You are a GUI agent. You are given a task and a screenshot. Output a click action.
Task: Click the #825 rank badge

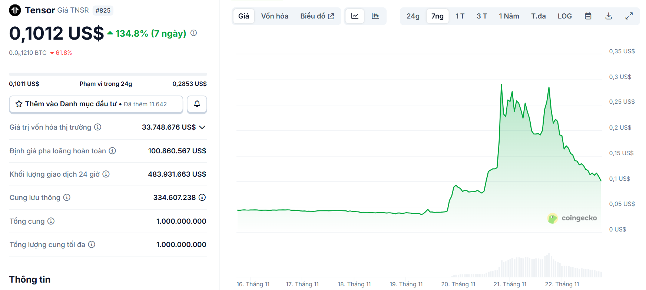tap(103, 10)
